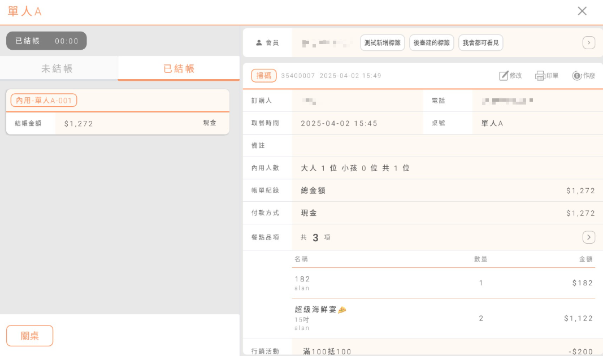This screenshot has width=603, height=356.
Task: Click the 作廢 void order icon
Action: click(x=577, y=76)
